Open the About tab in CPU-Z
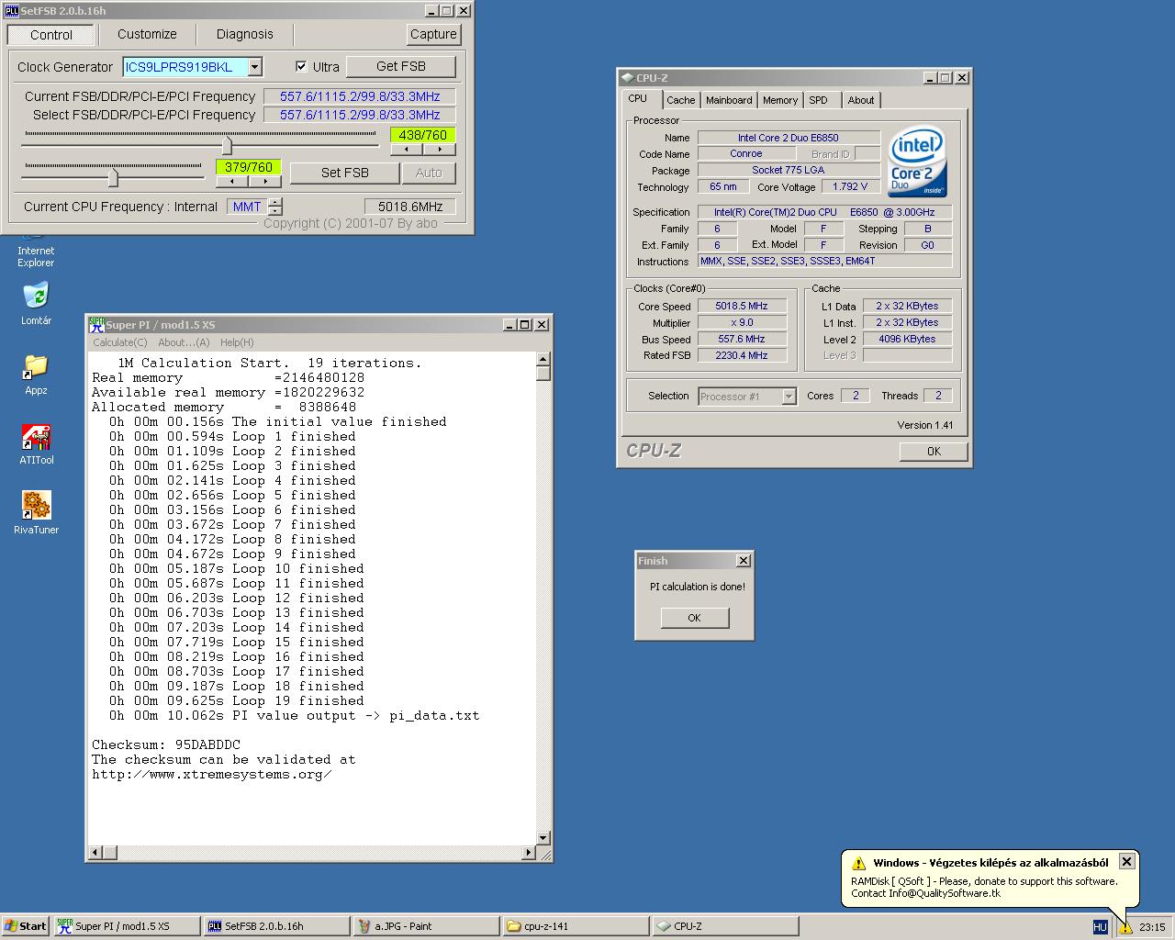Image resolution: width=1175 pixels, height=940 pixels. 861,100
